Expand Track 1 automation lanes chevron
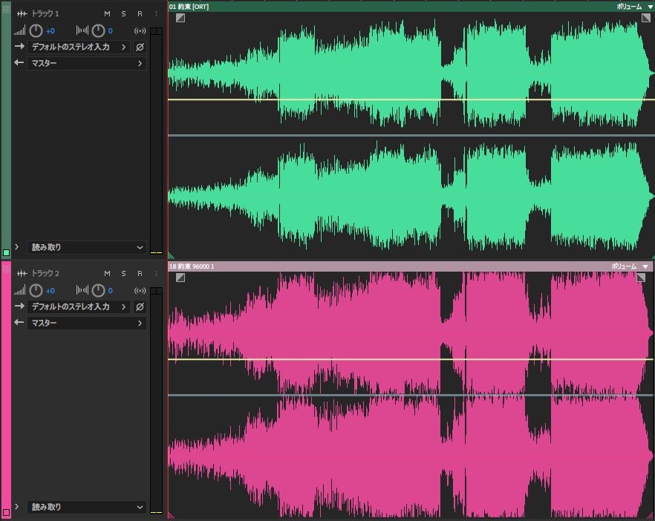The width and height of the screenshot is (655, 521). (16, 246)
